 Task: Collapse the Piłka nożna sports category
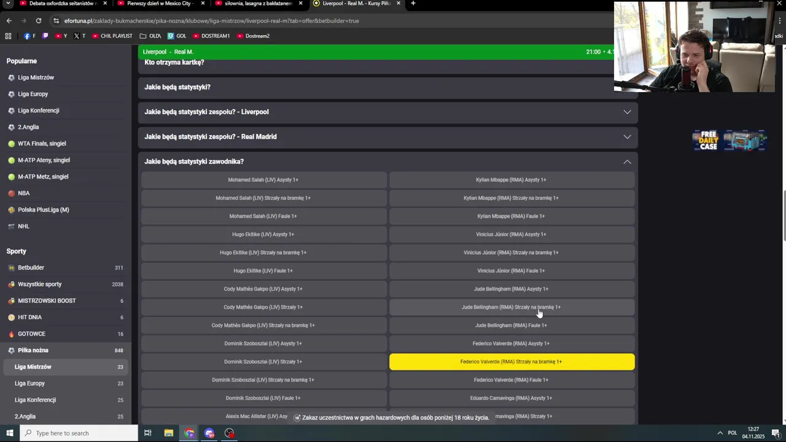[x=64, y=351]
